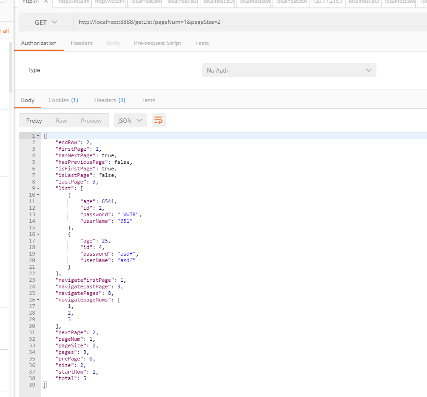Switch response view to Raw

(61, 120)
